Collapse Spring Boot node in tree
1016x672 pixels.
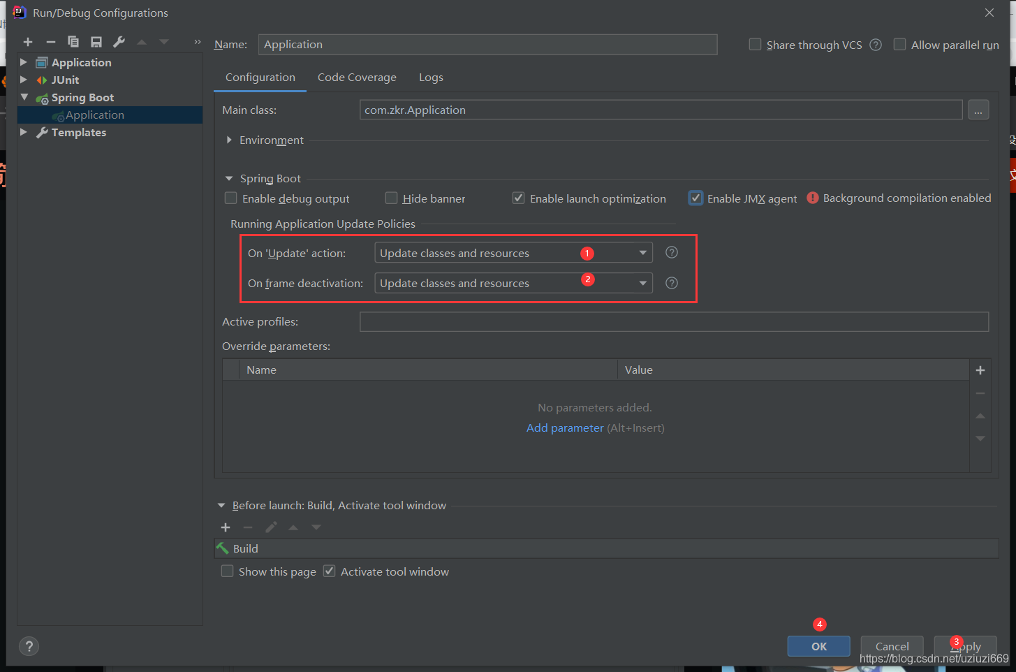pos(24,97)
